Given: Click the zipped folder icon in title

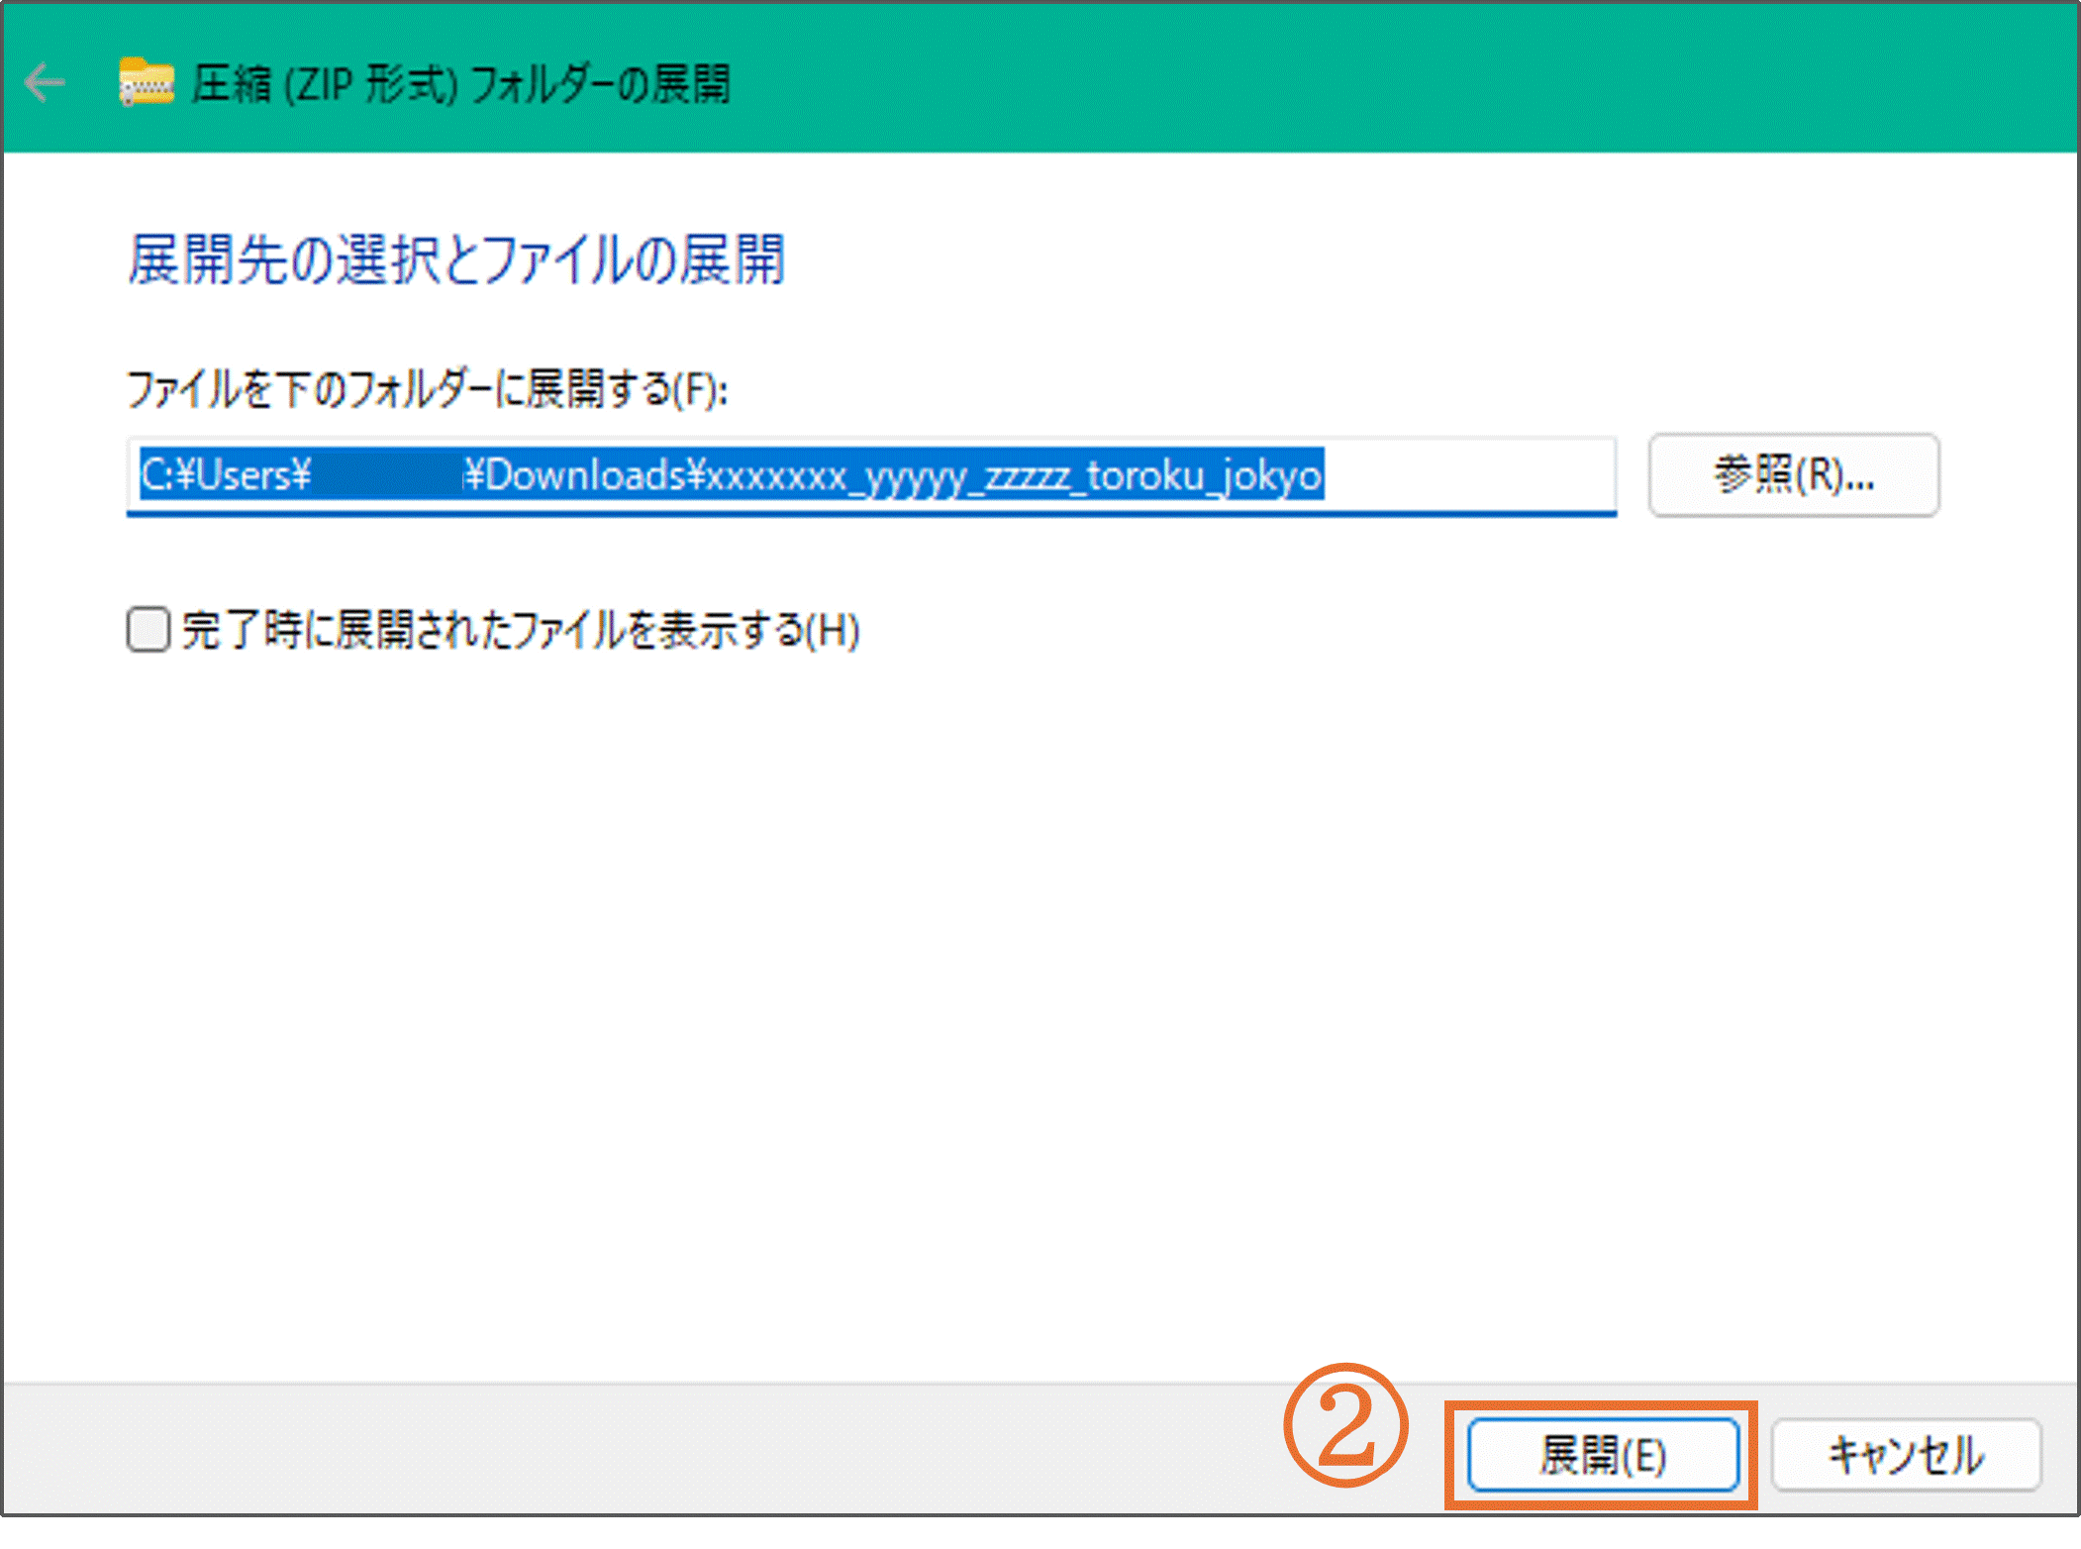Looking at the screenshot, I should [x=147, y=82].
